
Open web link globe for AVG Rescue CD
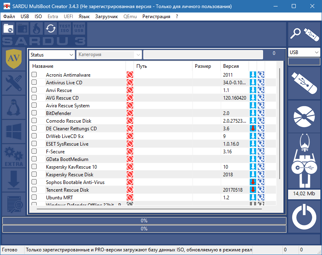pos(261,98)
